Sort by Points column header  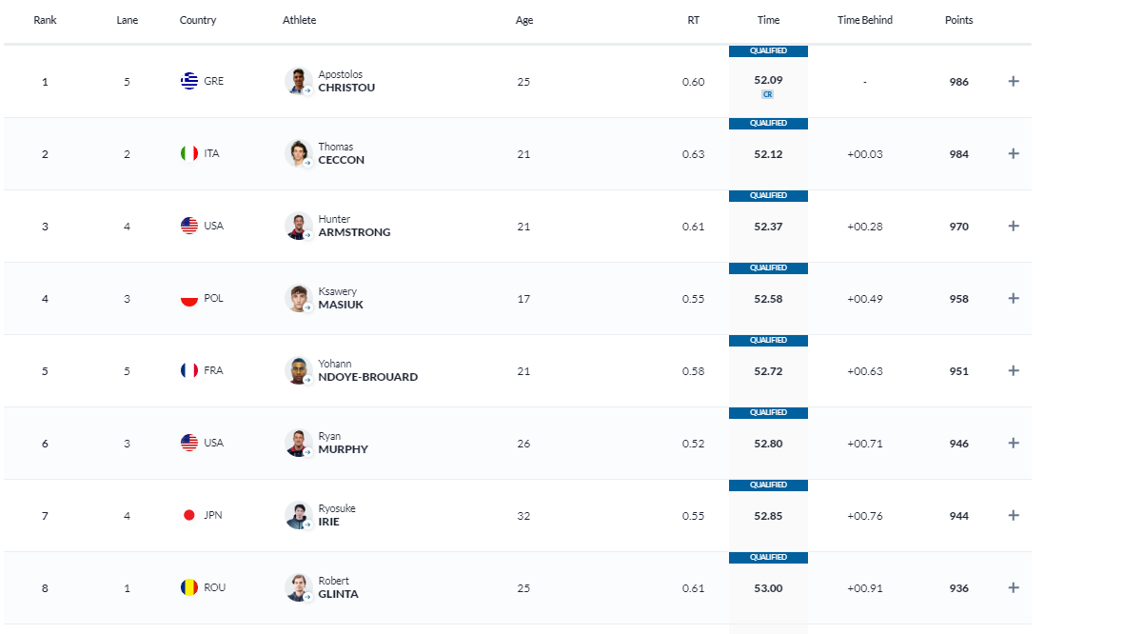(958, 20)
